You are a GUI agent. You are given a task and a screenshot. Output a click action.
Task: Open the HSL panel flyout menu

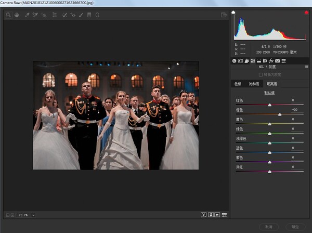coord(307,67)
